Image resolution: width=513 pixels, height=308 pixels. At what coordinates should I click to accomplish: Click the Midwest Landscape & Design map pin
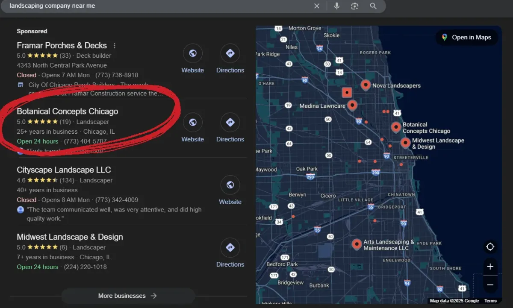[405, 143]
